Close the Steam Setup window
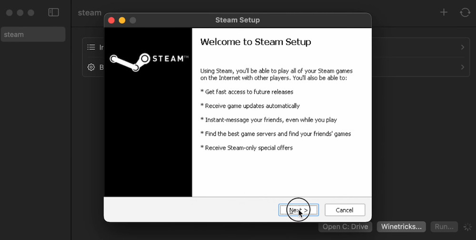The width and height of the screenshot is (476, 240). (111, 20)
